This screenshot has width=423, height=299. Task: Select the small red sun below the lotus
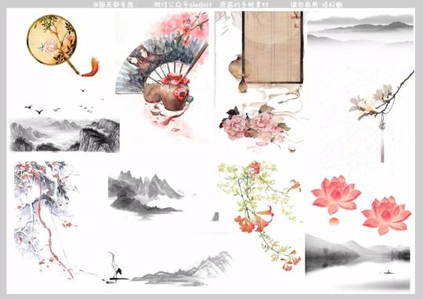pos(334,221)
